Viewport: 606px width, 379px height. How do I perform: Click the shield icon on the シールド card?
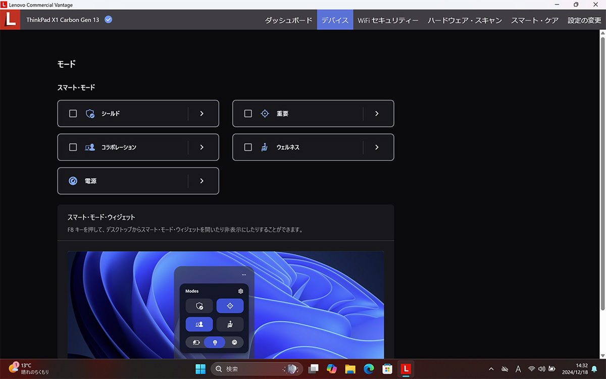coord(90,114)
